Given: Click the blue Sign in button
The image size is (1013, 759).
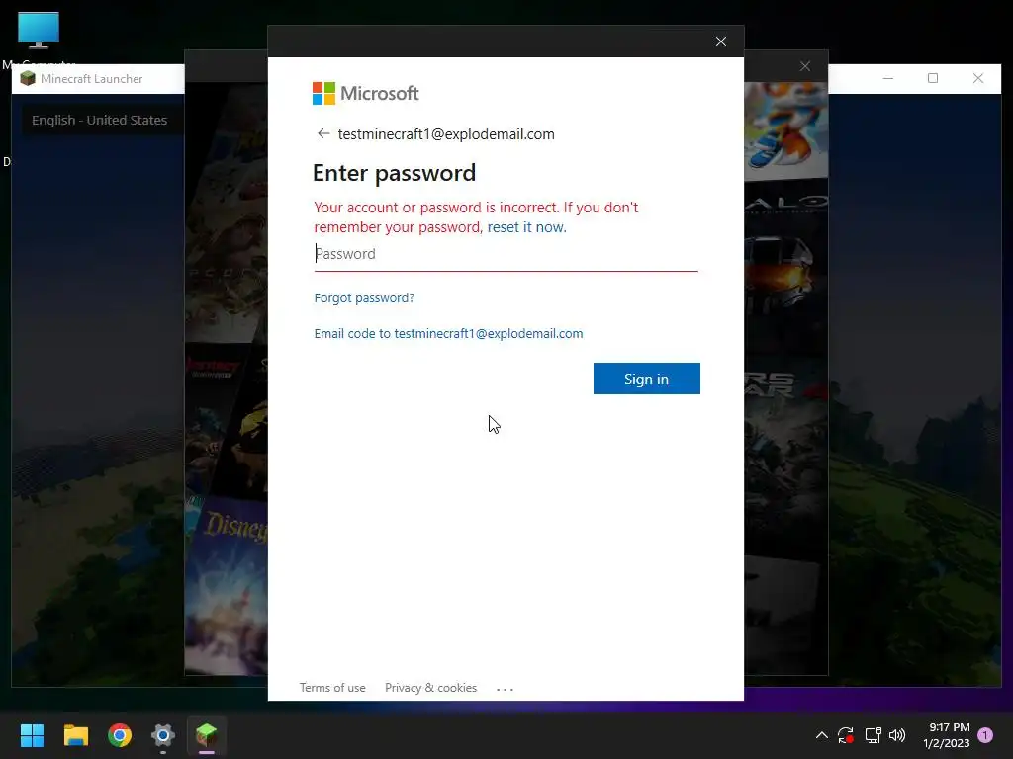Looking at the screenshot, I should point(646,379).
